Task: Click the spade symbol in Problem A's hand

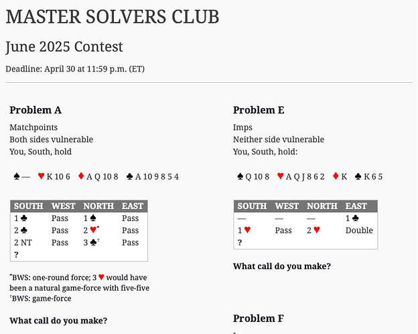Action: tap(17, 177)
